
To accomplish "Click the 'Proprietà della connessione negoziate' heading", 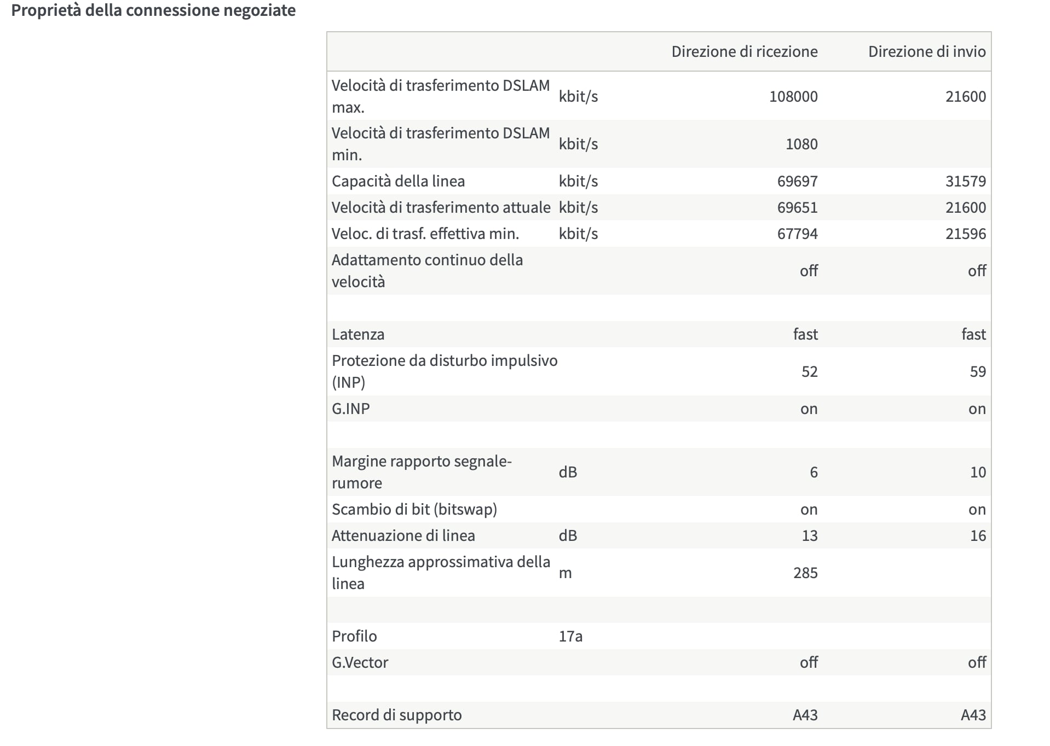I will (153, 10).
